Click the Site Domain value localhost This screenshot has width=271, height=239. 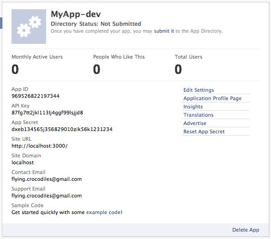tap(23, 162)
